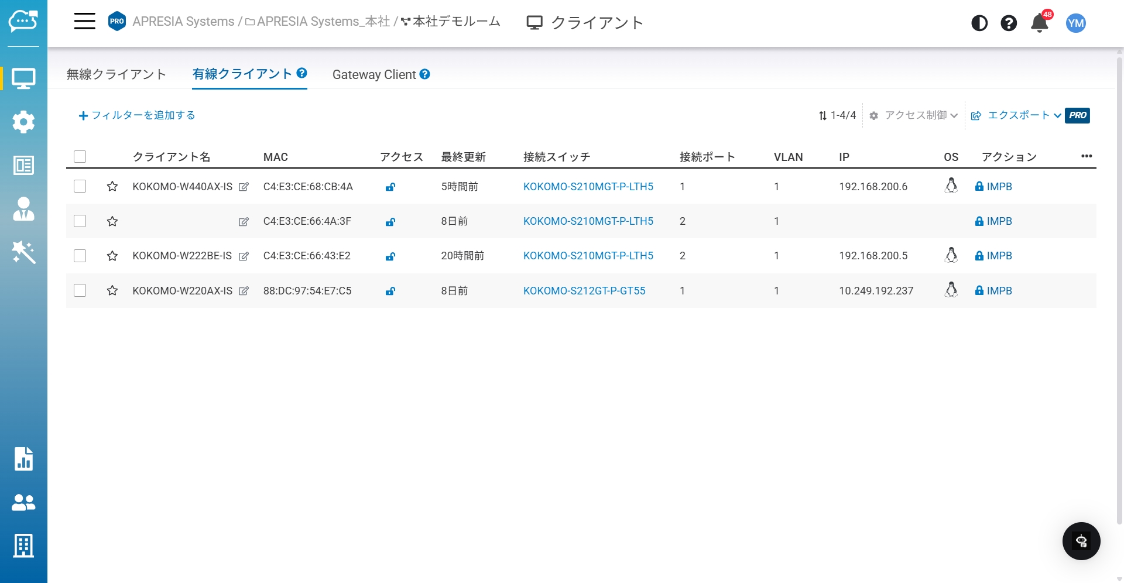Viewport: 1124px width, 583px height.
Task: Select checkbox for KOKOMO-W220AX-IS row
Action: pyautogui.click(x=80, y=291)
